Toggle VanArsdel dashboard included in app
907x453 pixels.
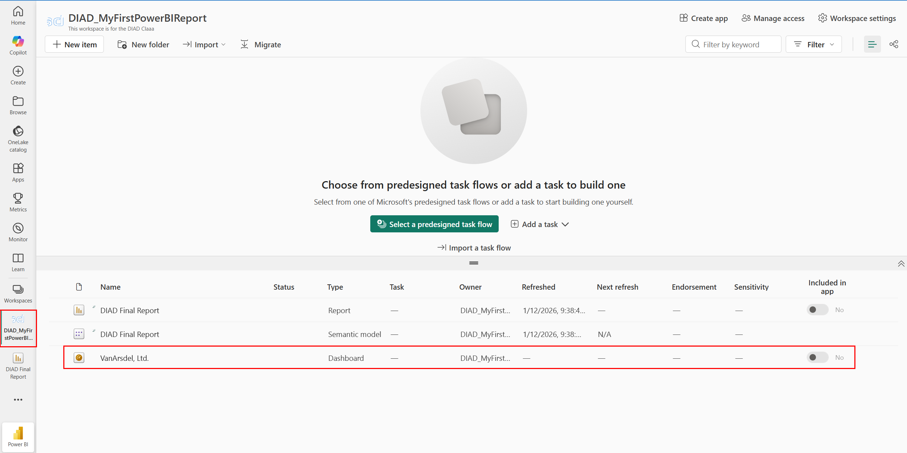pyautogui.click(x=817, y=357)
